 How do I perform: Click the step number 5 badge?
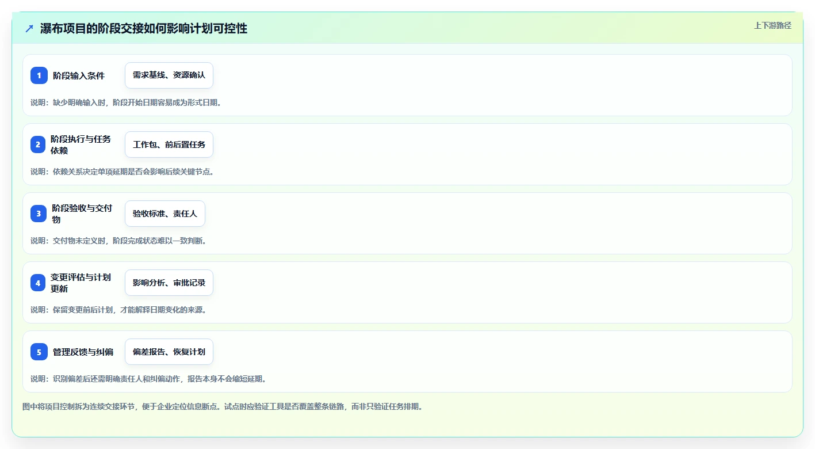point(39,352)
